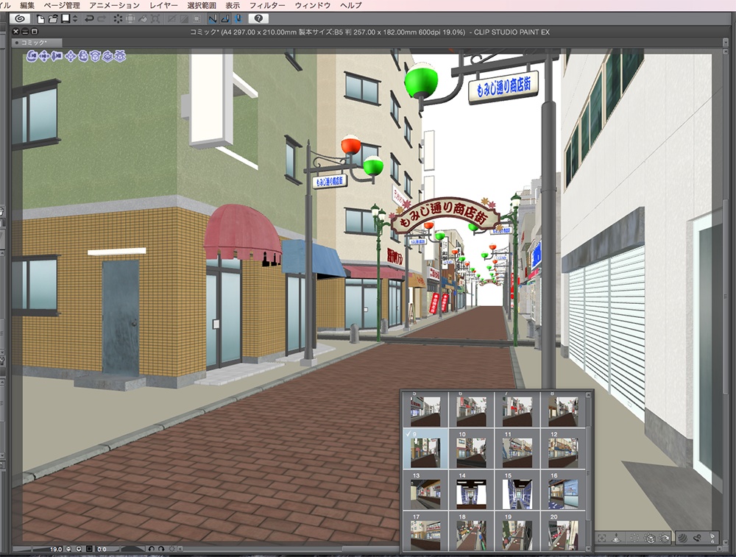Open a file using the folder icon
The height and width of the screenshot is (557, 736).
tap(53, 18)
